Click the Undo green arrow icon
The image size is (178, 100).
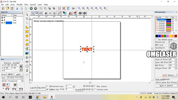tap(31, 8)
